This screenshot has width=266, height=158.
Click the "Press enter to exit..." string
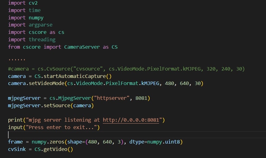point(61,127)
